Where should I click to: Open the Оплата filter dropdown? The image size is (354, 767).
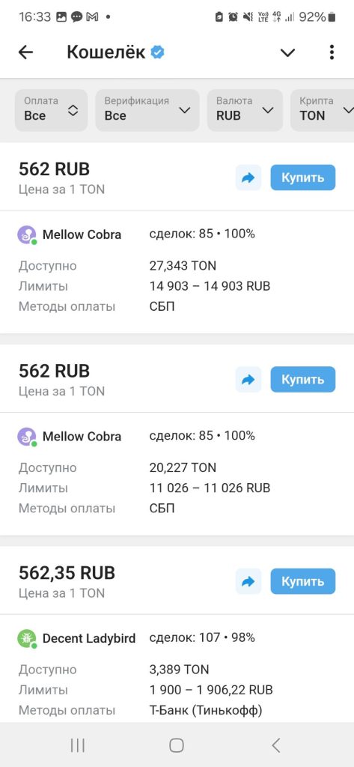tap(52, 110)
